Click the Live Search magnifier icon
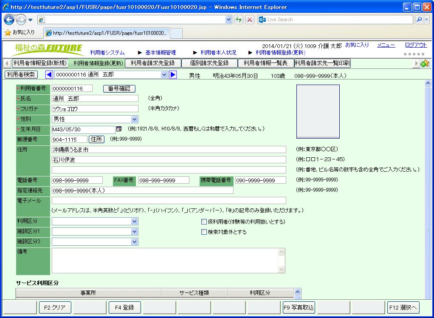This screenshot has height=318, width=434. (419, 20)
